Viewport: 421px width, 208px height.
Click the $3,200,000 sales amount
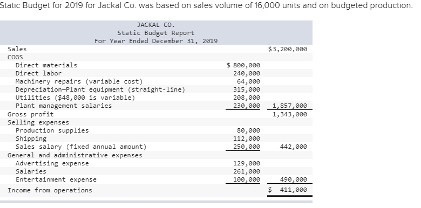coord(288,49)
